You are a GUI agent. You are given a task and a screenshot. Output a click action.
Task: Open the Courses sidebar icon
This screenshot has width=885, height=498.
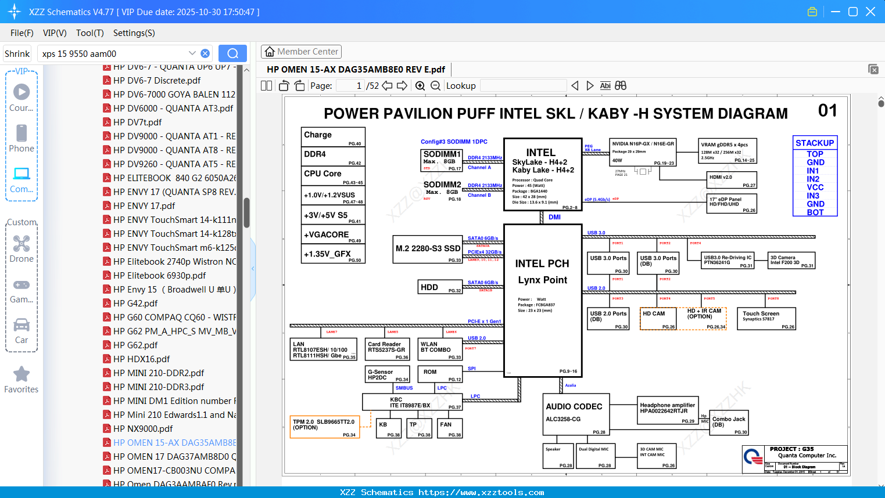pyautogui.click(x=22, y=98)
